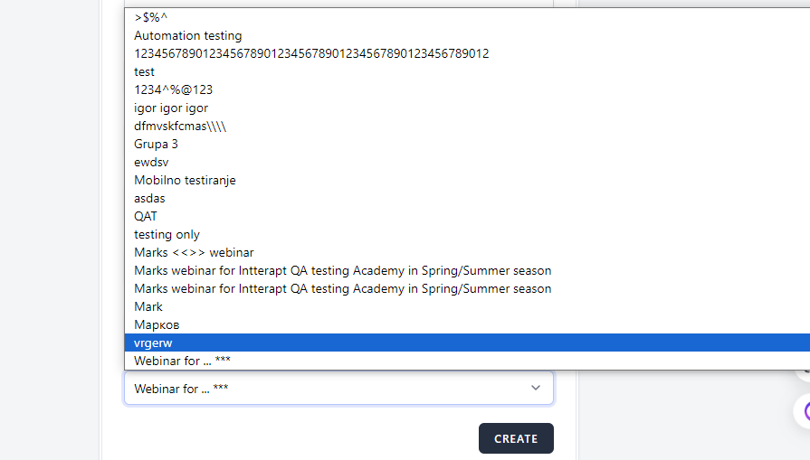Select the long numeric '1234567890...' option

pyautogui.click(x=311, y=54)
